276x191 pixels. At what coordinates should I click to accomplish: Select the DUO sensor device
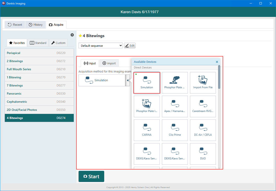[203, 154]
